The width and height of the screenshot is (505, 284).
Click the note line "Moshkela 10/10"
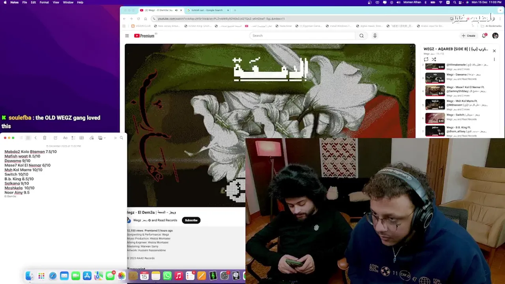tap(19, 188)
